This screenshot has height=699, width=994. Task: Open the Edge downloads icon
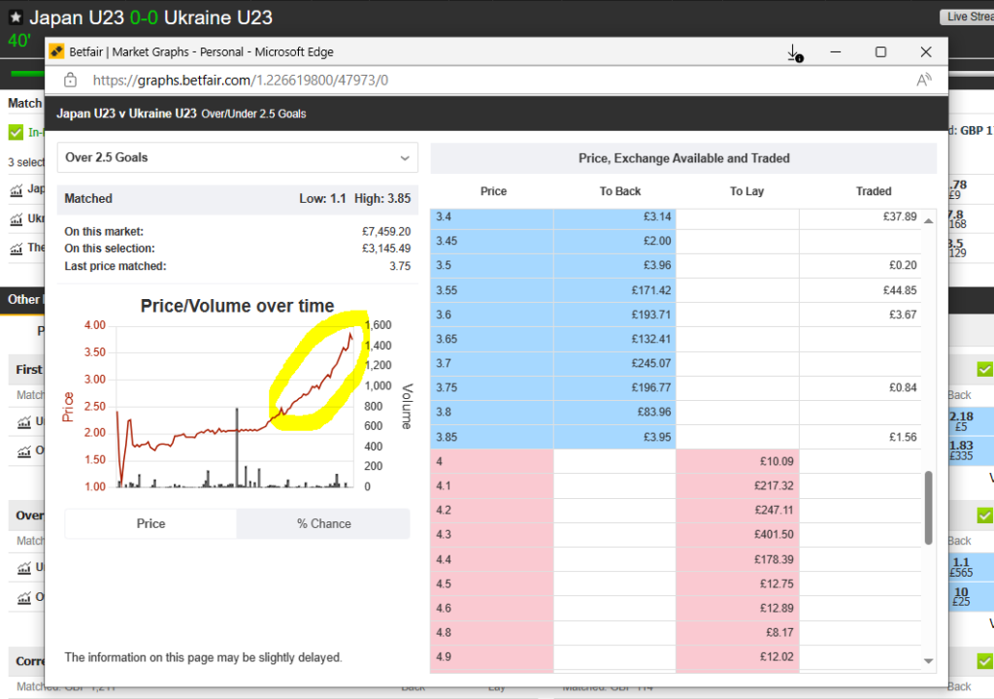point(794,52)
